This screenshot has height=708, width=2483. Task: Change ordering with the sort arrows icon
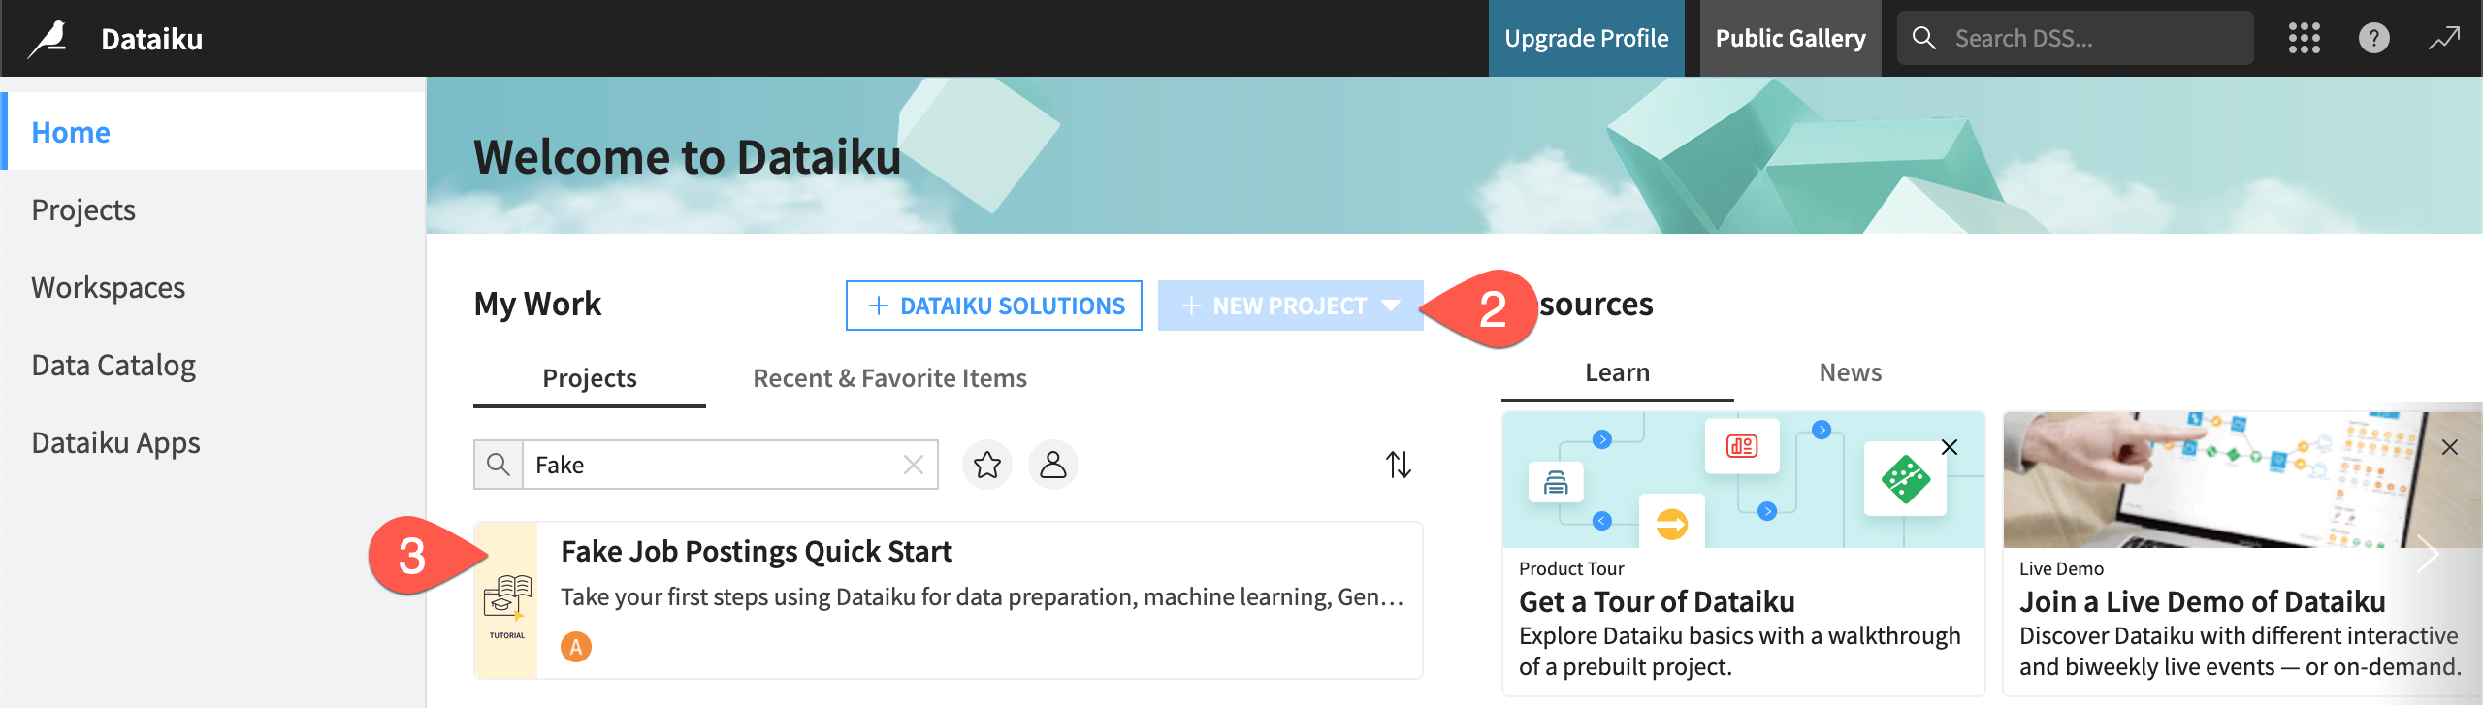(1400, 465)
